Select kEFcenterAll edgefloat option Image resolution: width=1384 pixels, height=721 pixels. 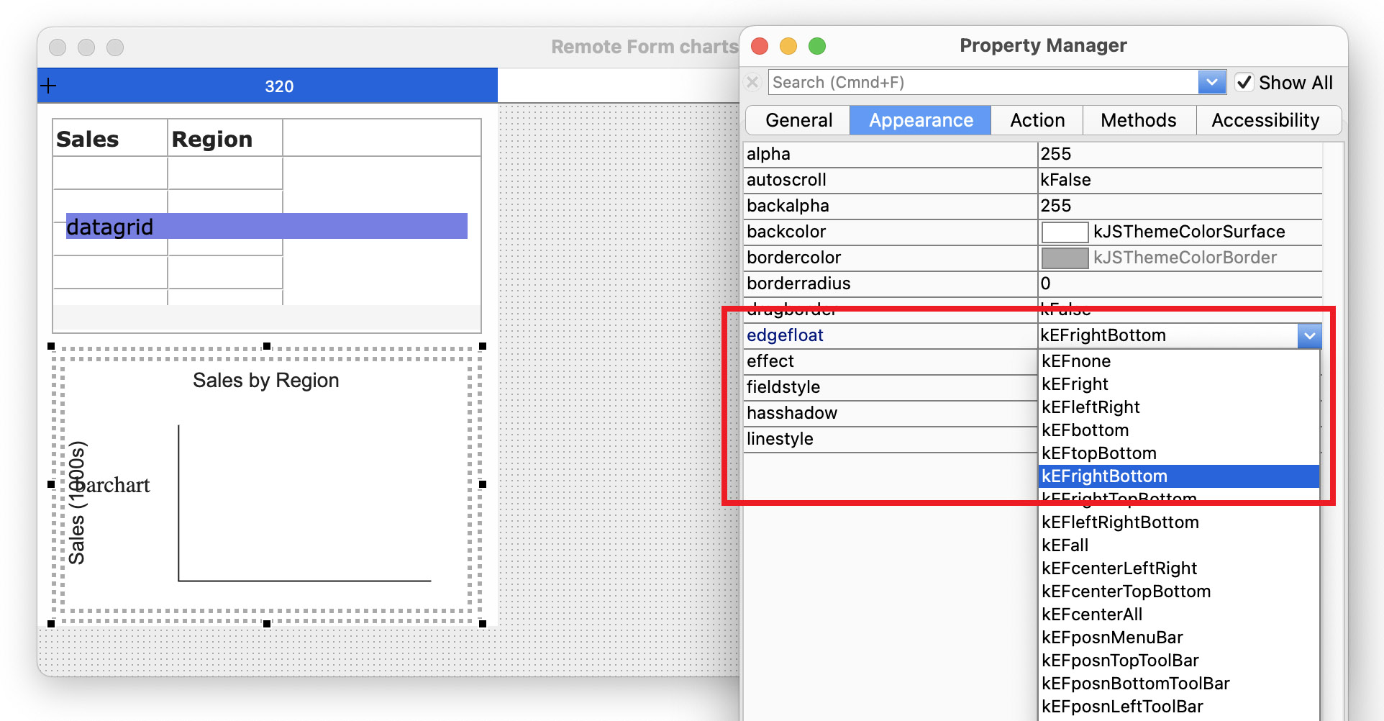[1092, 615]
